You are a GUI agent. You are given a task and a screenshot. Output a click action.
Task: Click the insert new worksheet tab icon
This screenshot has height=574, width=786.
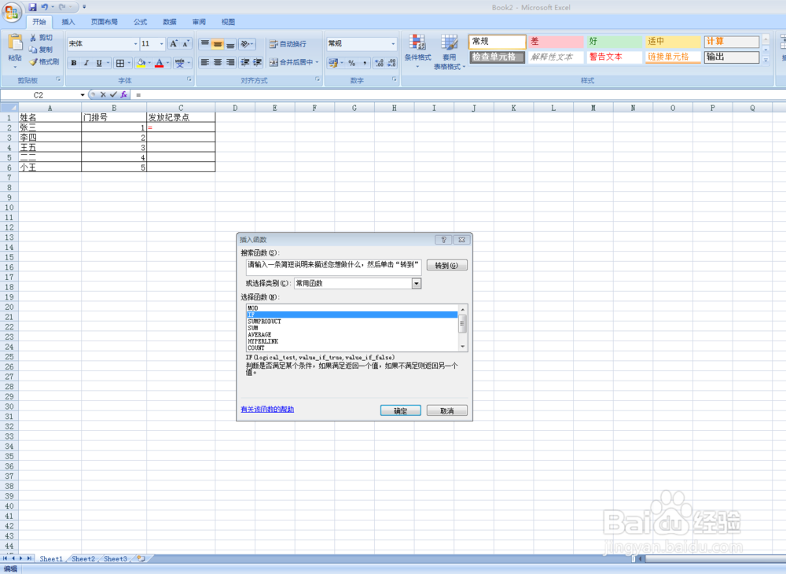point(141,558)
